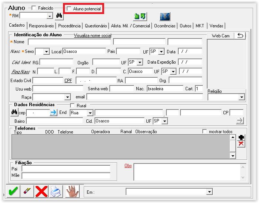
Task: Expand the Religião dropdown
Action: pyautogui.click(x=242, y=97)
